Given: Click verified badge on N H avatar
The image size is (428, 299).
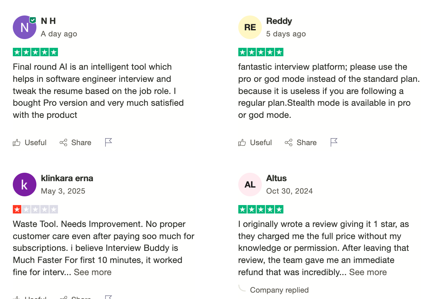Looking at the screenshot, I should (33, 20).
